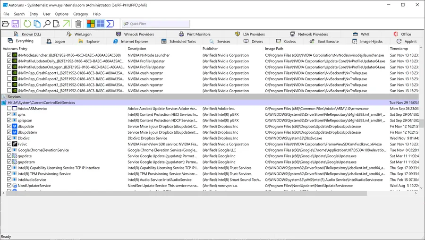
Task: Click the AdobeARMservice window icon
Action: pyautogui.click(x=15, y=109)
